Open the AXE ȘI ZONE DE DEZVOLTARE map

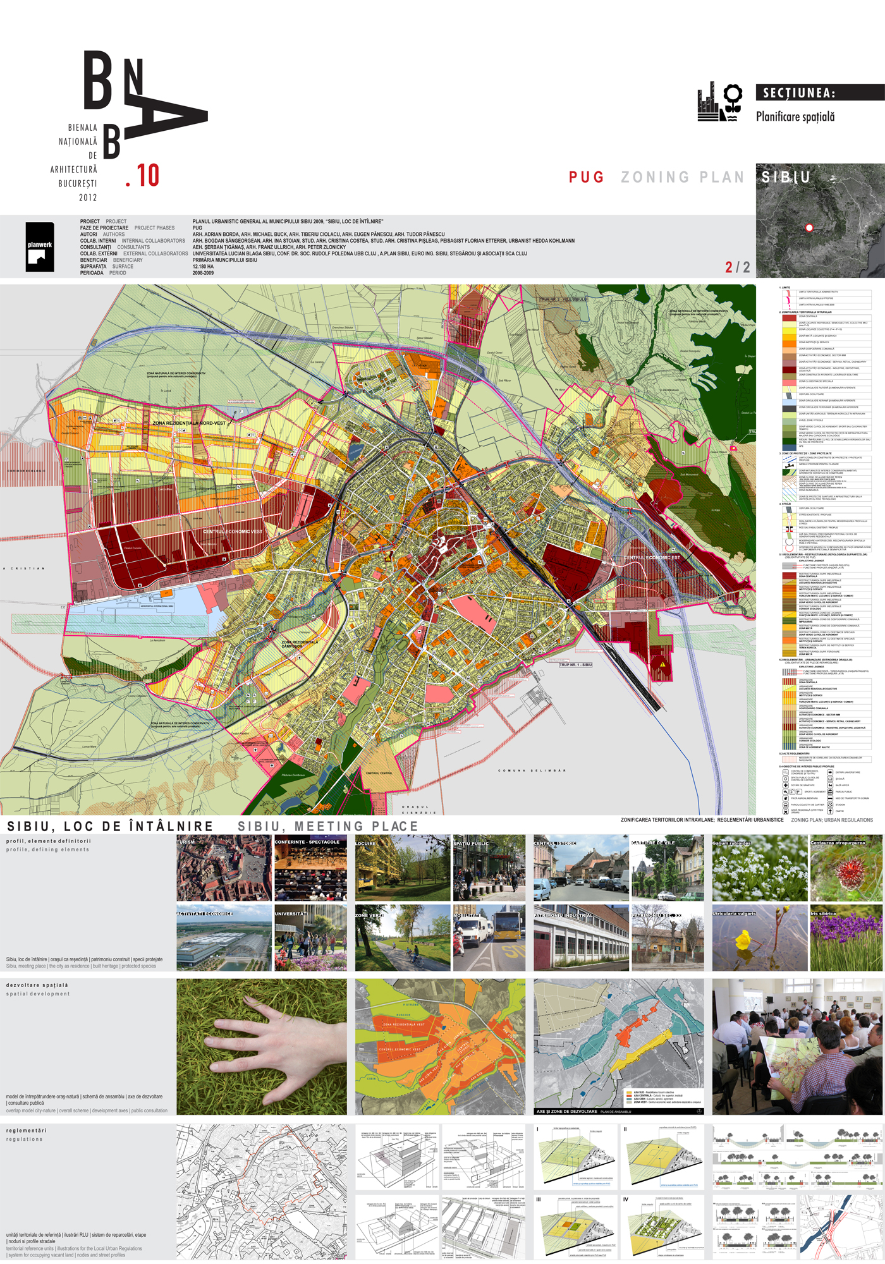point(619,1047)
